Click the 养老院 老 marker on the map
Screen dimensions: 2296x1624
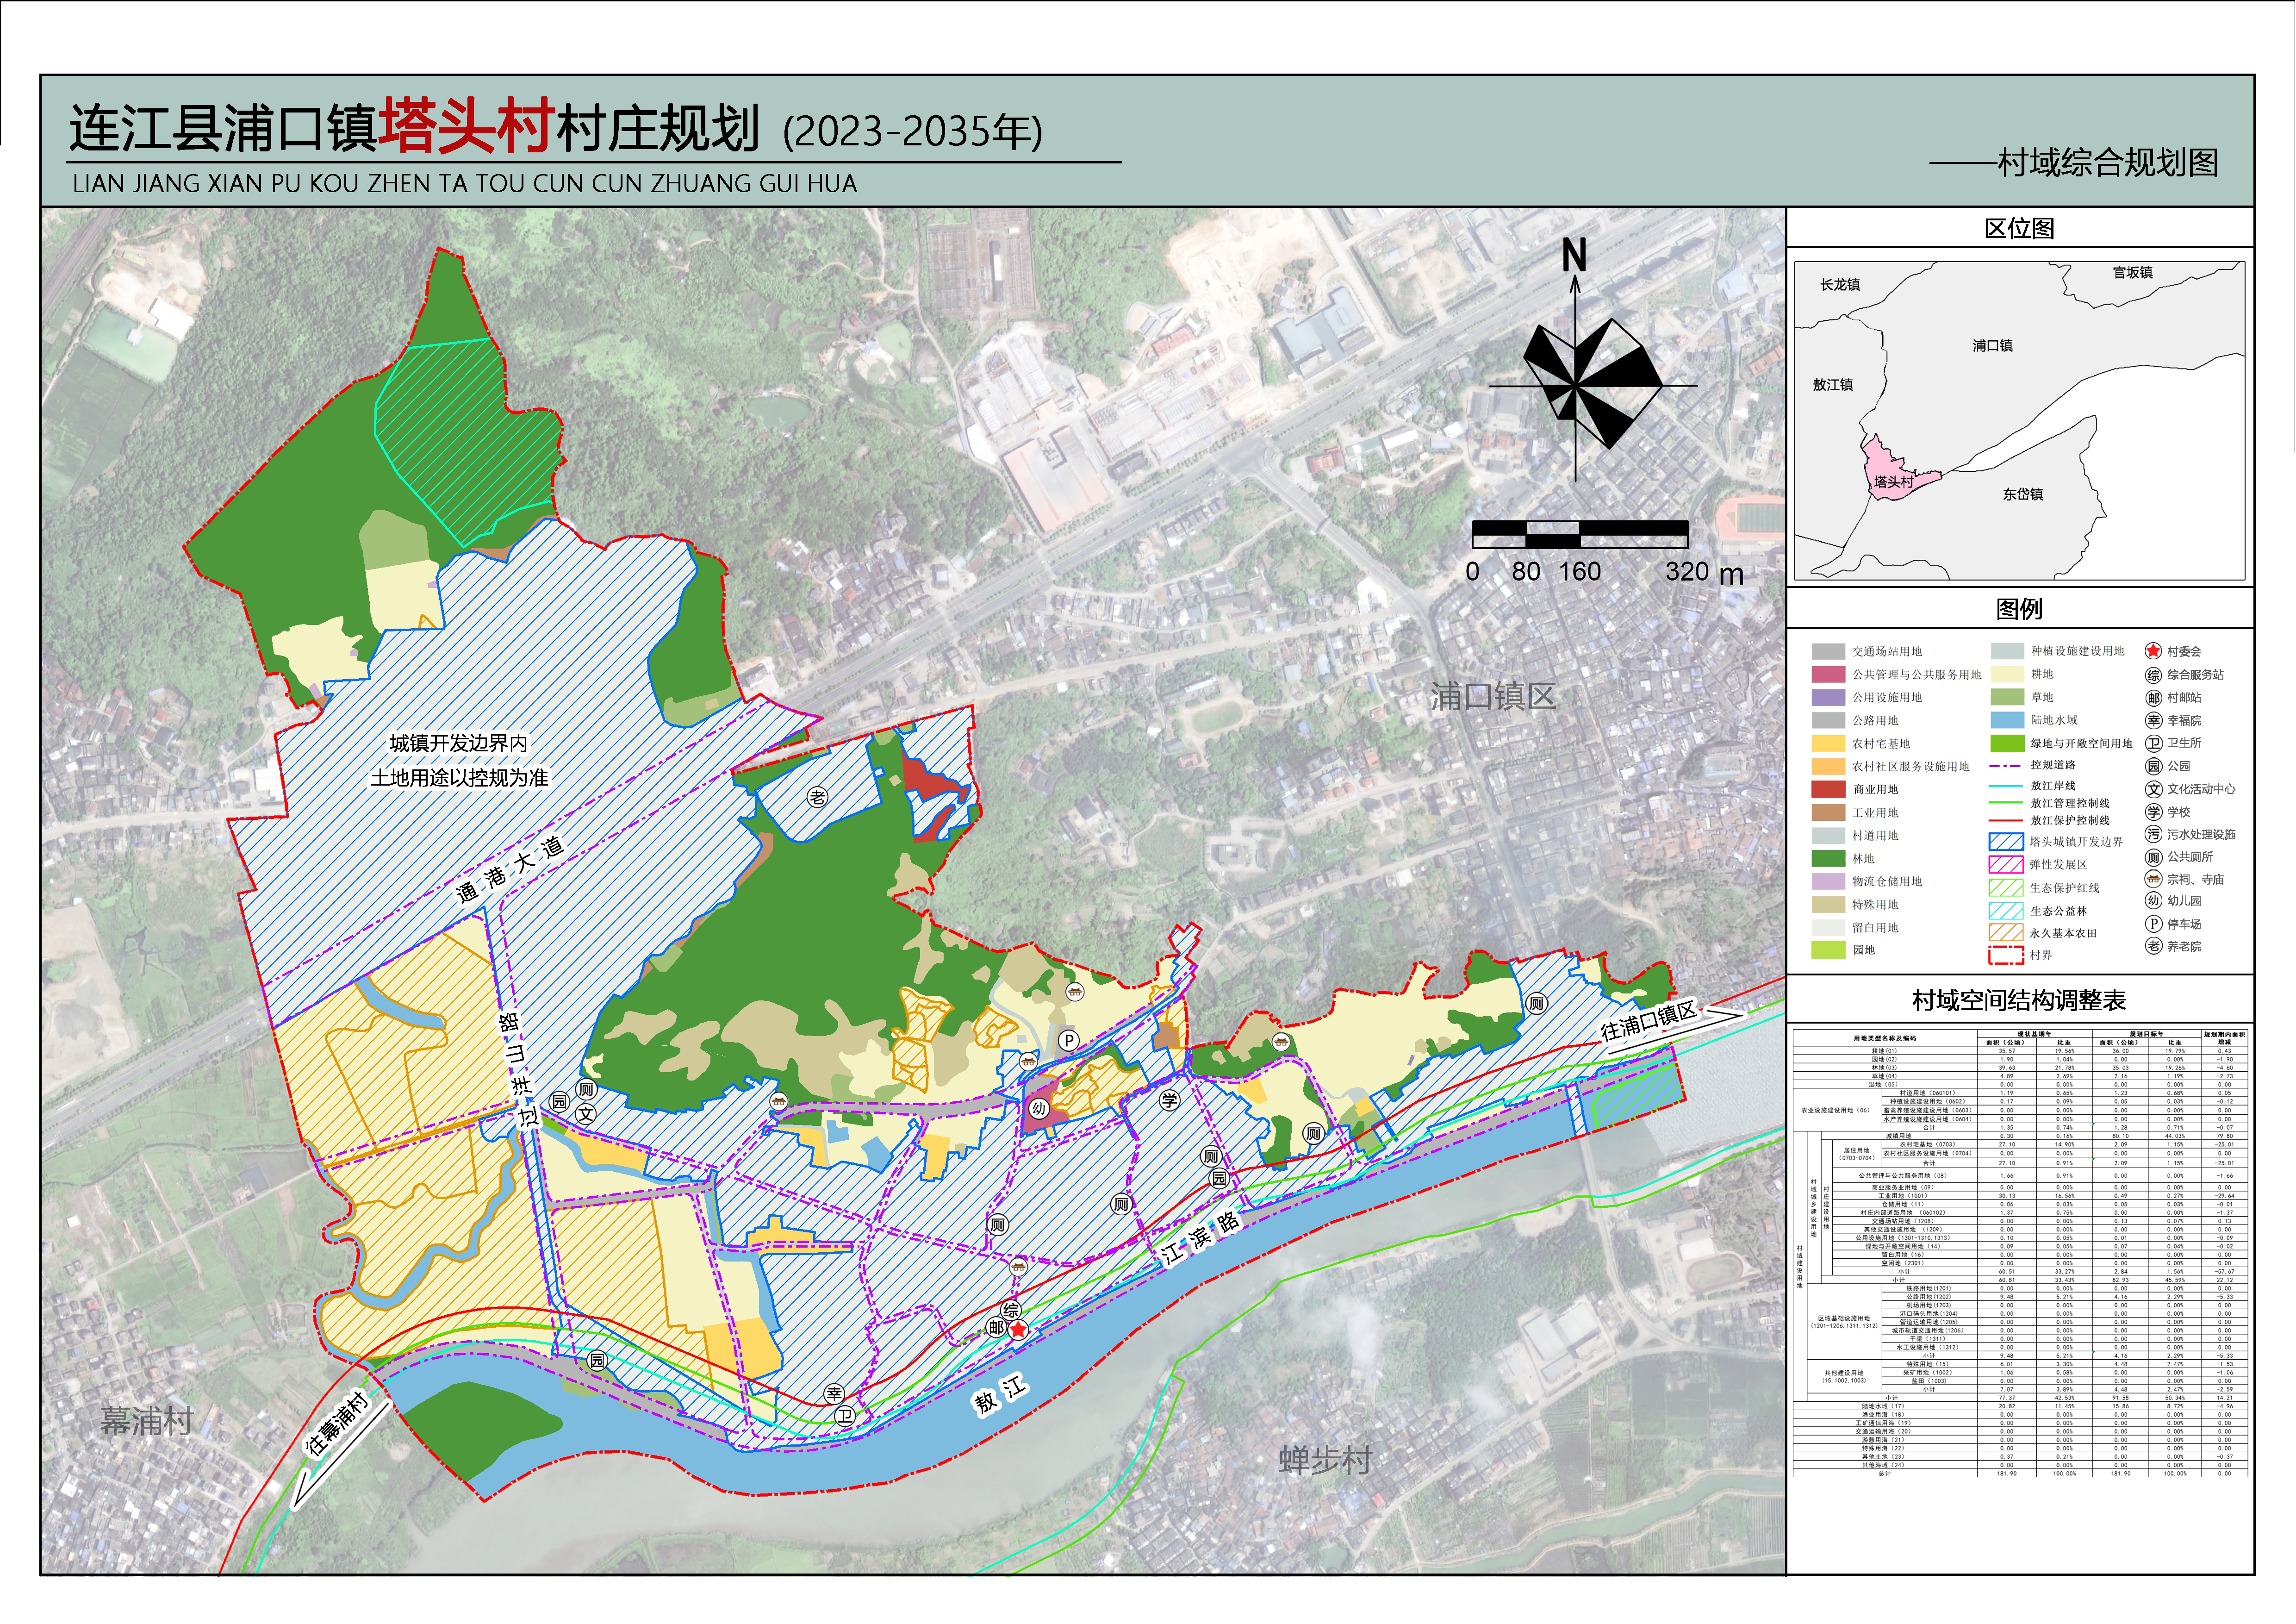[817, 797]
